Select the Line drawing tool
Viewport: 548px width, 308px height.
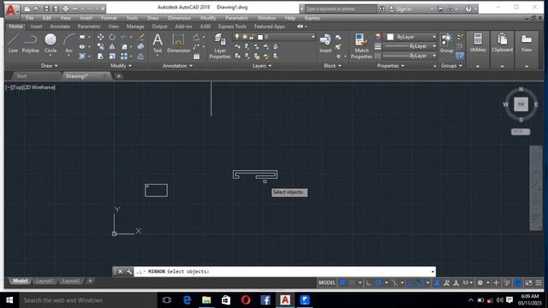(13, 44)
